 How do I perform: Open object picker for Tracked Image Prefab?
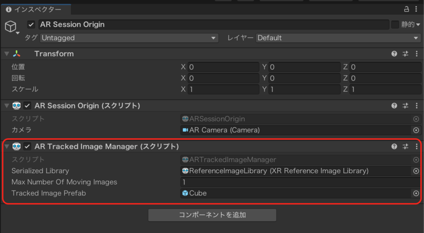416,193
